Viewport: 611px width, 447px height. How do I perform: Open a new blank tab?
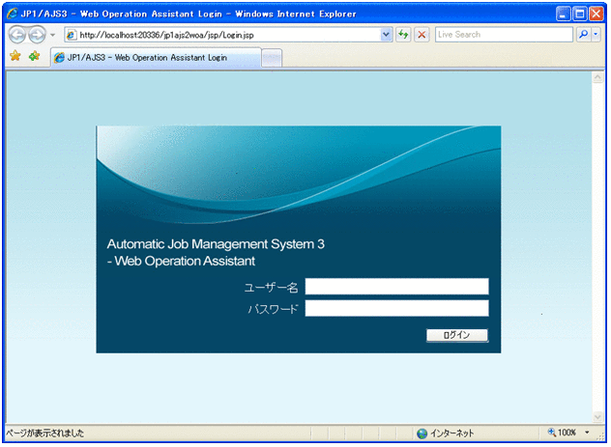[272, 58]
